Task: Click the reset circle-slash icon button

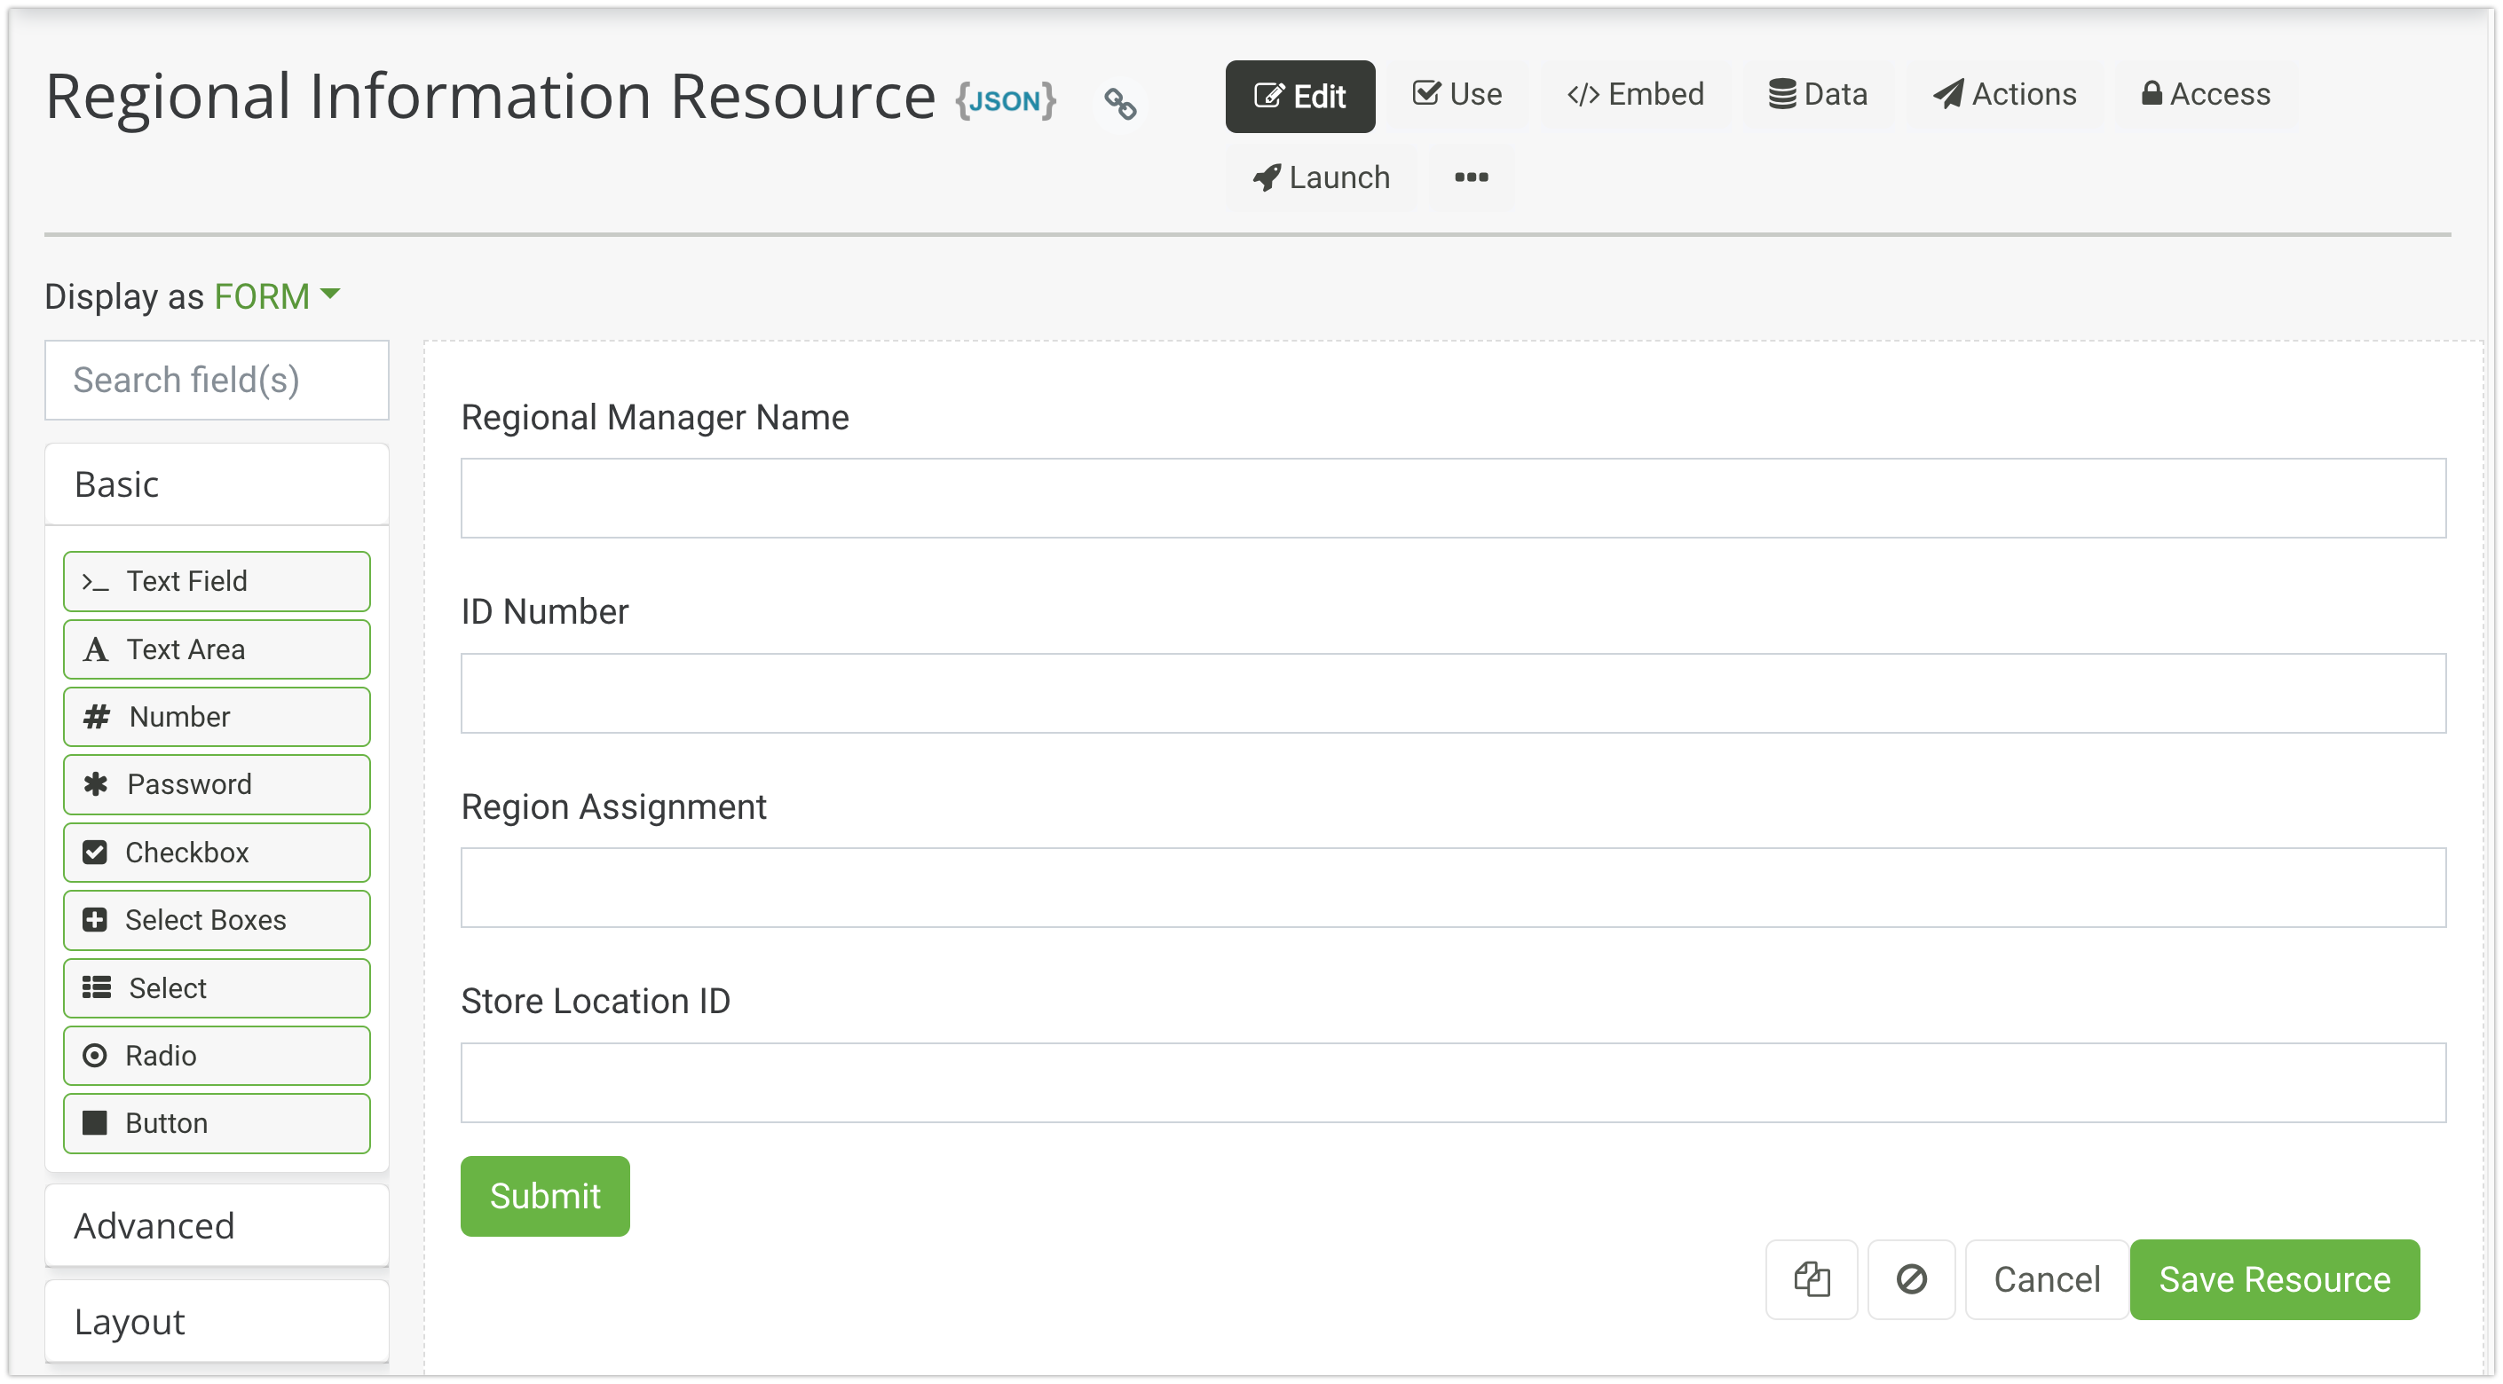Action: (1911, 1279)
